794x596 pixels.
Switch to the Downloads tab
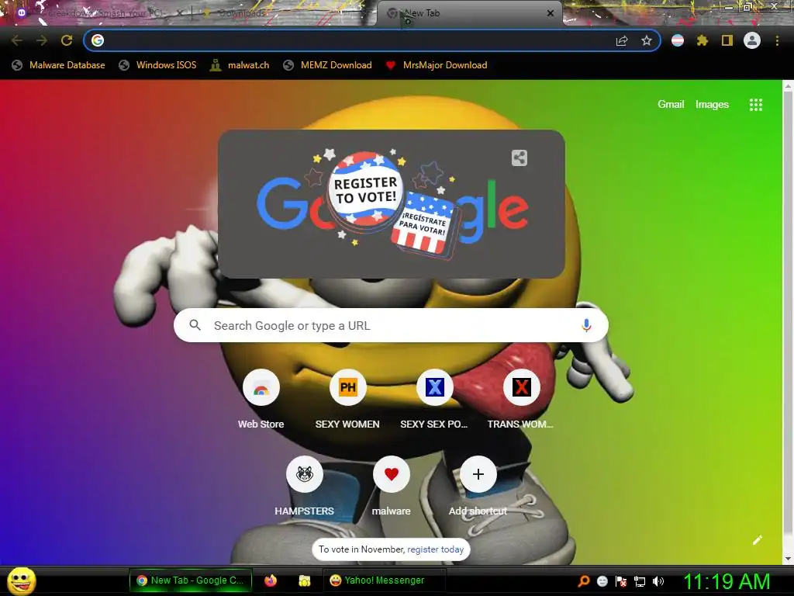pyautogui.click(x=284, y=13)
